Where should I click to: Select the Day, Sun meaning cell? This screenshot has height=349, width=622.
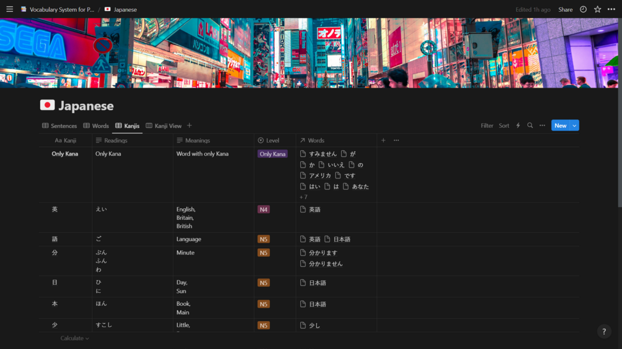coord(214,287)
